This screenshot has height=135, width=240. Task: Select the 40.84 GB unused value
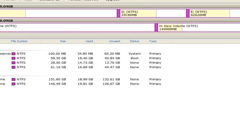point(112,58)
